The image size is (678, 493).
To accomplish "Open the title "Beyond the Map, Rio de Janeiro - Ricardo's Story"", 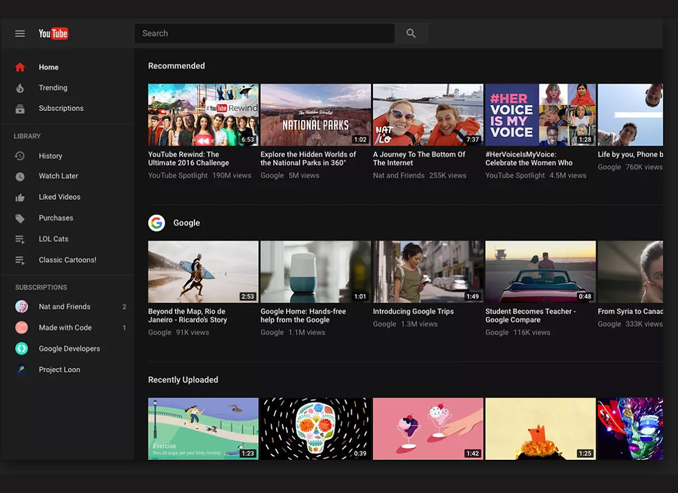I will coord(187,315).
